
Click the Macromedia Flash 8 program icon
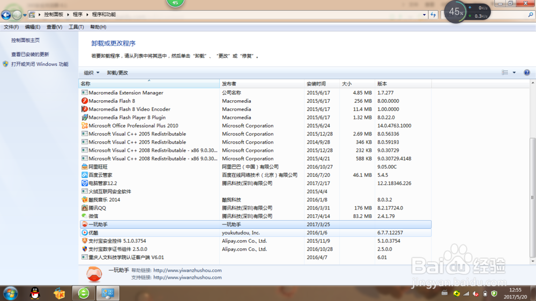85,101
